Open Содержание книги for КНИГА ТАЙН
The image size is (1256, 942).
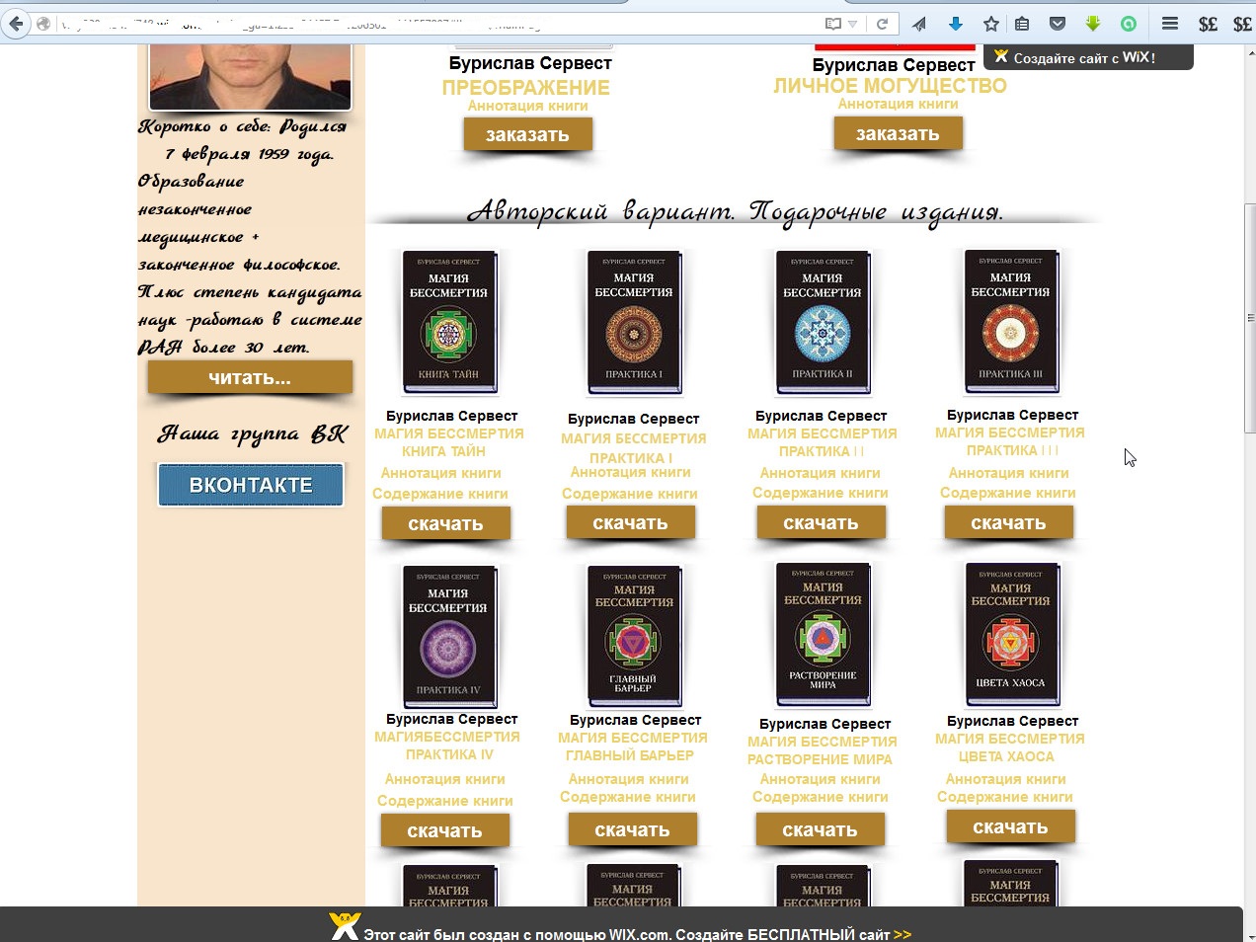click(439, 494)
